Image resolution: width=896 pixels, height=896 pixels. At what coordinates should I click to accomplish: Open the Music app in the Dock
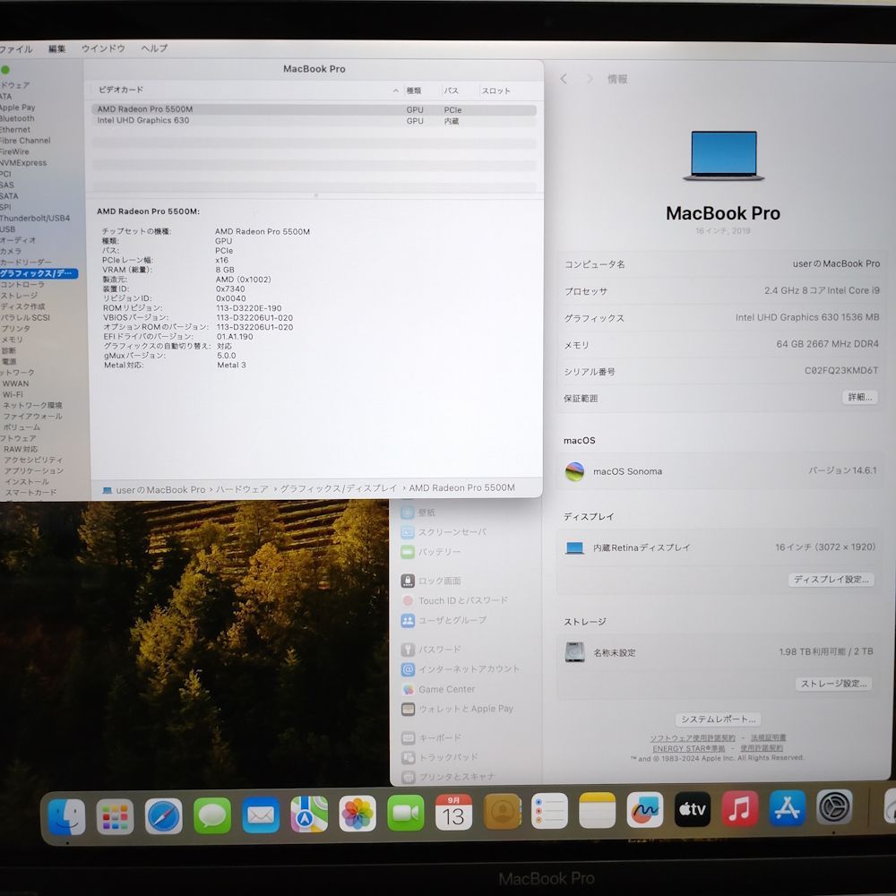pos(740,808)
